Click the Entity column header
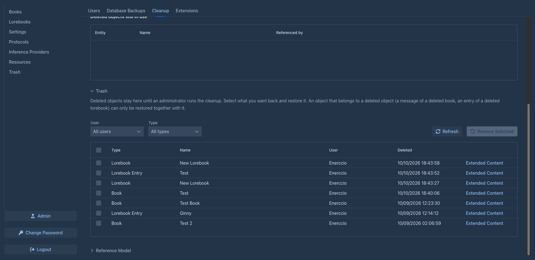 click(x=100, y=33)
